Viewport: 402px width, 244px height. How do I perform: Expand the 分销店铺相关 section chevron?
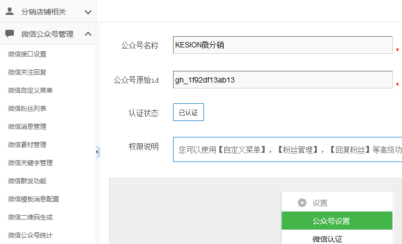coord(88,11)
